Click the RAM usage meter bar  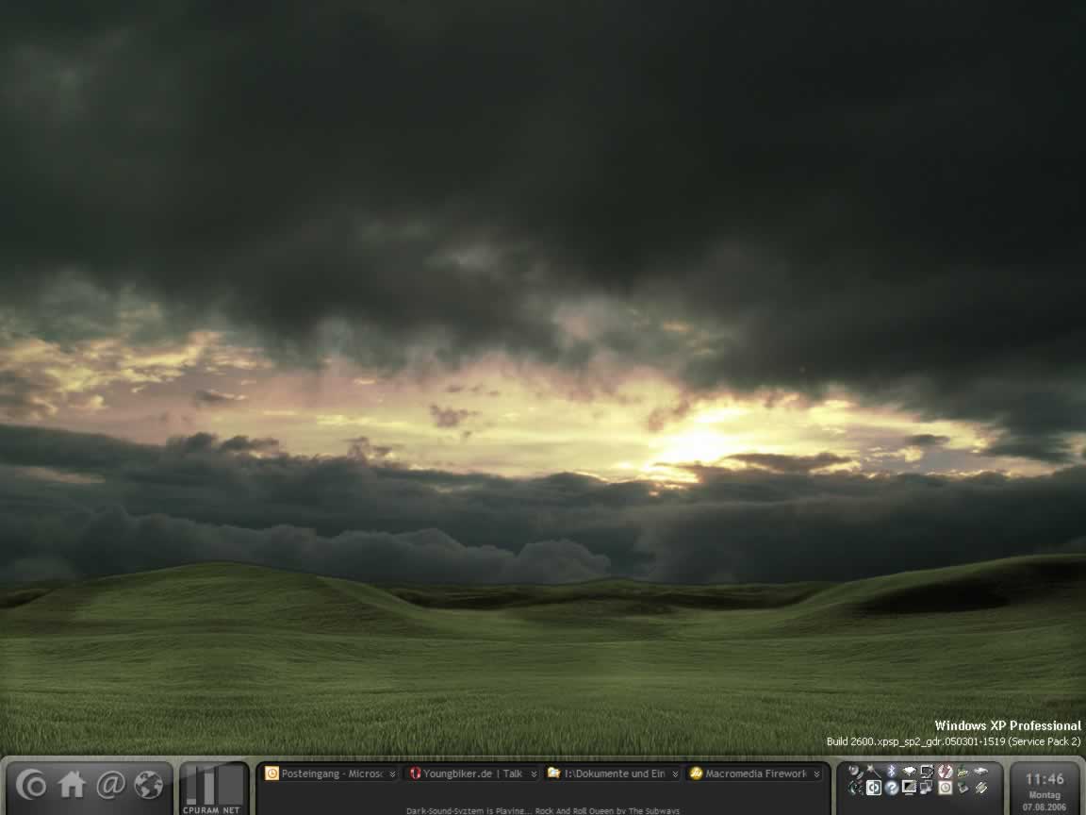click(207, 786)
